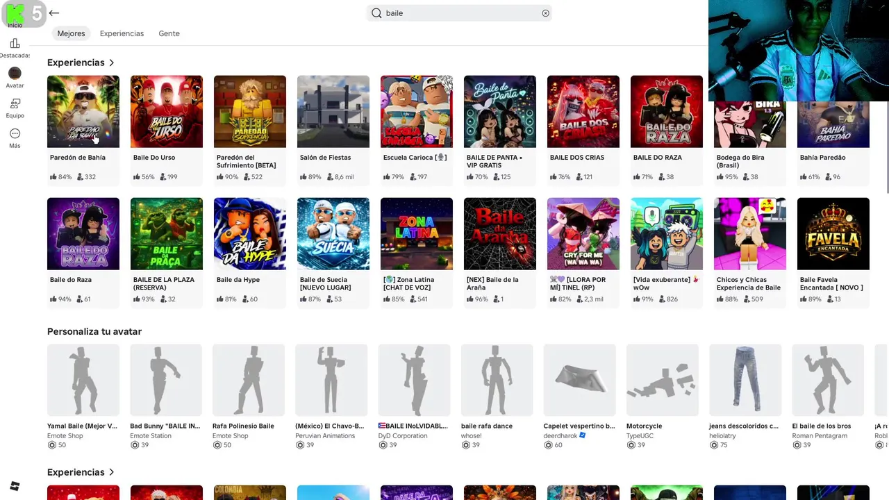Click 'Peruvian Animations' creator name
Screen dimensions: 889x500
click(x=325, y=436)
